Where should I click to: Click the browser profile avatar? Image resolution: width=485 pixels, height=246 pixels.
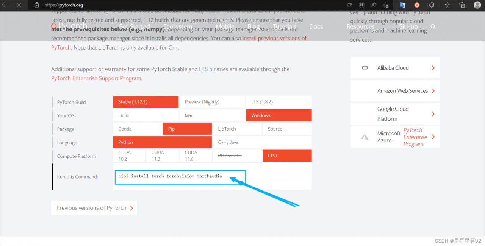click(x=477, y=5)
